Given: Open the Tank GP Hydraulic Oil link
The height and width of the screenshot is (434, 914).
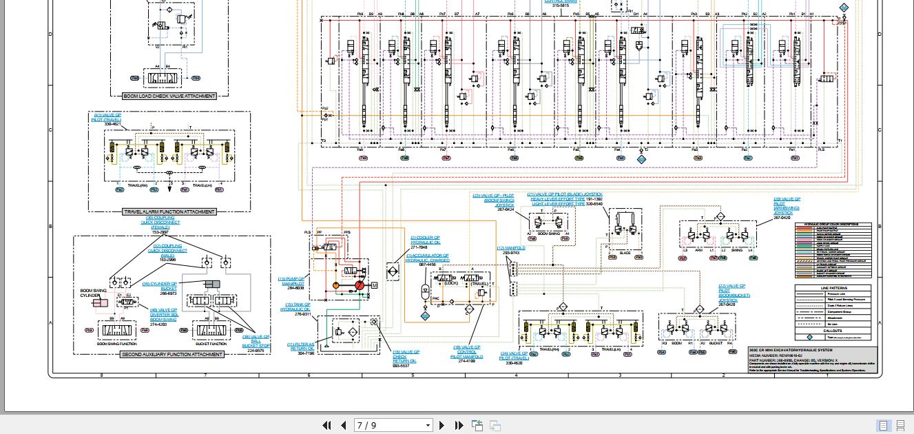Looking at the screenshot, I should pos(295,307).
